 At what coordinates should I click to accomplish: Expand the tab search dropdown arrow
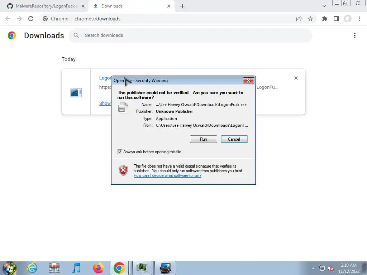point(324,6)
